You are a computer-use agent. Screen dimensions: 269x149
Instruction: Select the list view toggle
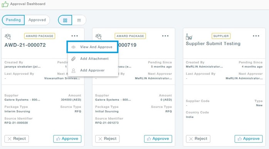(x=79, y=20)
